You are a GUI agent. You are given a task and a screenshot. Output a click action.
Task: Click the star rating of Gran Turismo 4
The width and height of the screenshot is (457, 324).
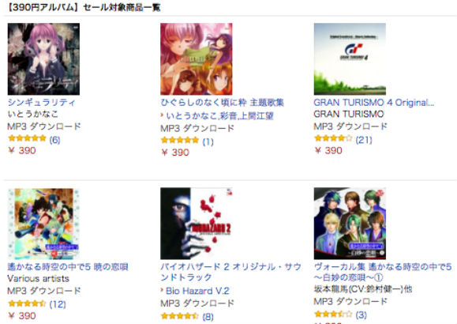[333, 138]
